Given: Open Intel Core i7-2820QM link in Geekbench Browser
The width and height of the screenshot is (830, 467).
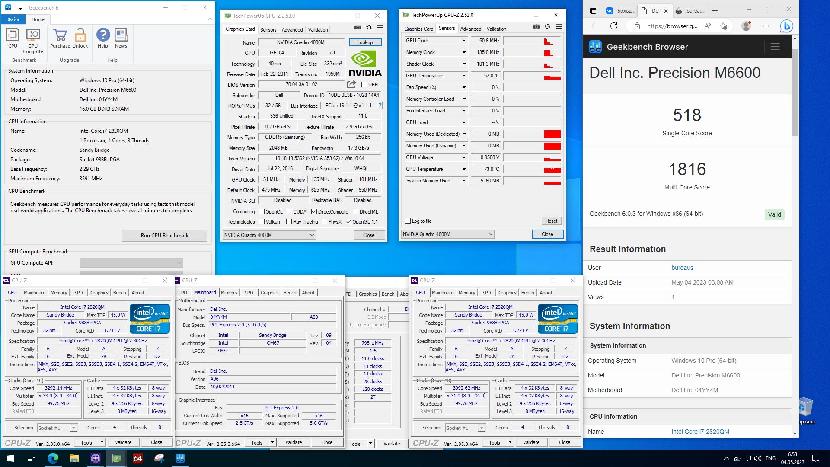Looking at the screenshot, I should coord(700,432).
